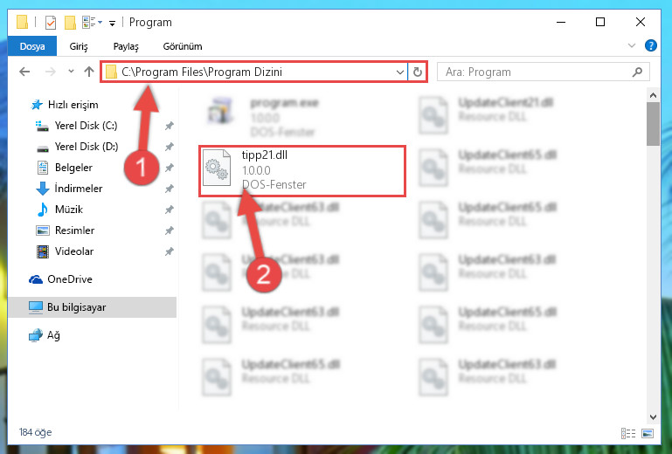
Task: Toggle the pin next to Belgeler
Action: [170, 168]
